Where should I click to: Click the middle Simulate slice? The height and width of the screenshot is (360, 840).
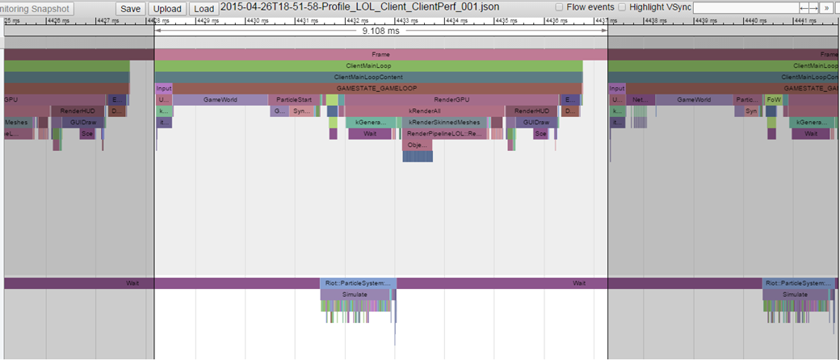pyautogui.click(x=355, y=295)
